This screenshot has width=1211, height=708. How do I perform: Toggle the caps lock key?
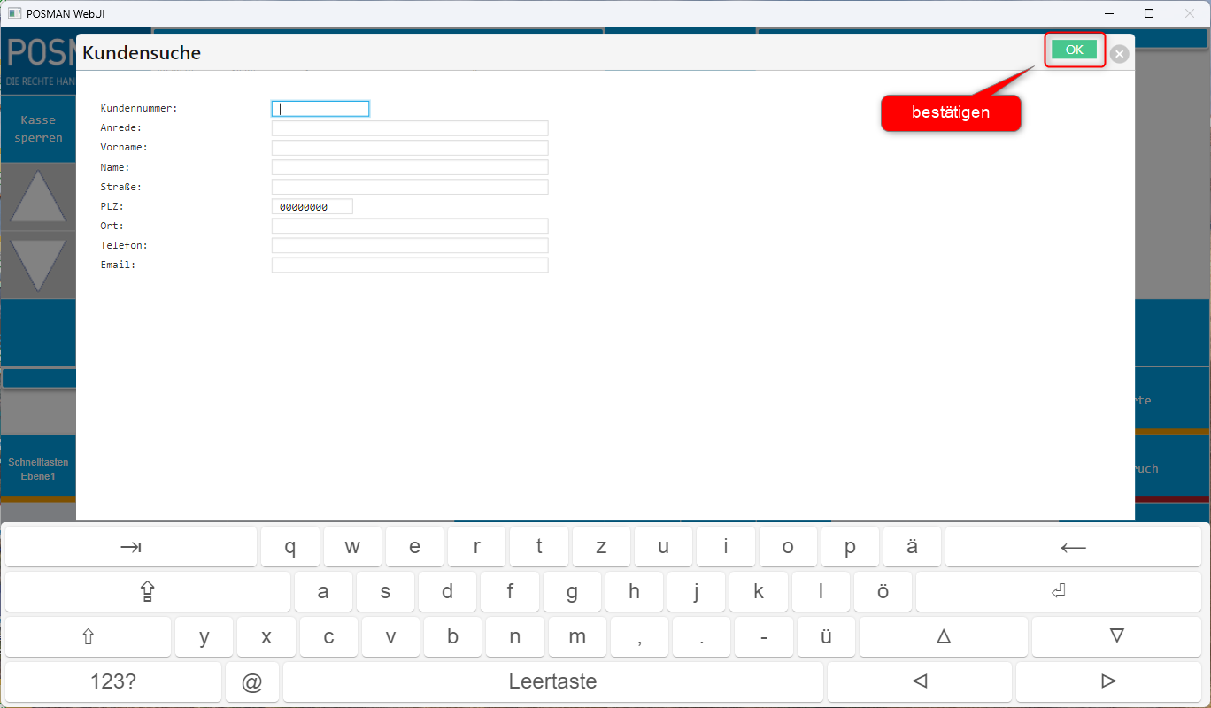click(148, 592)
